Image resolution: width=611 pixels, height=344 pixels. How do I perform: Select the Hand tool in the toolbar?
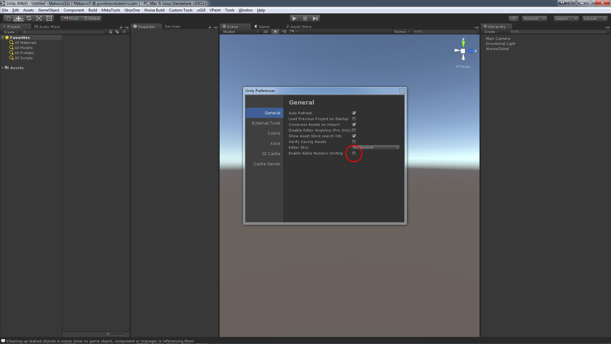(x=8, y=18)
